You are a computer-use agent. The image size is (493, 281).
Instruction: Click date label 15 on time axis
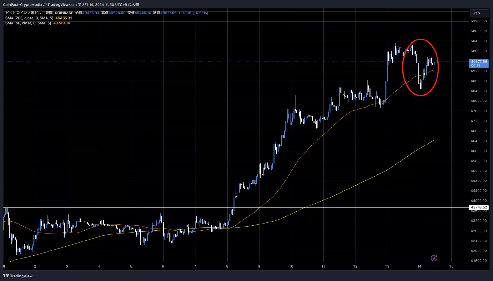451,266
